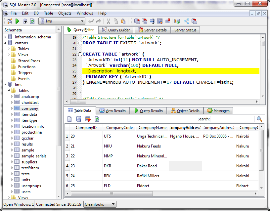Open the Objects menu
270x211 pixels.
[65, 13]
